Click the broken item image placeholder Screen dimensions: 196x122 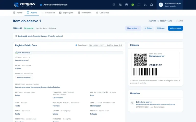tap(69, 53)
